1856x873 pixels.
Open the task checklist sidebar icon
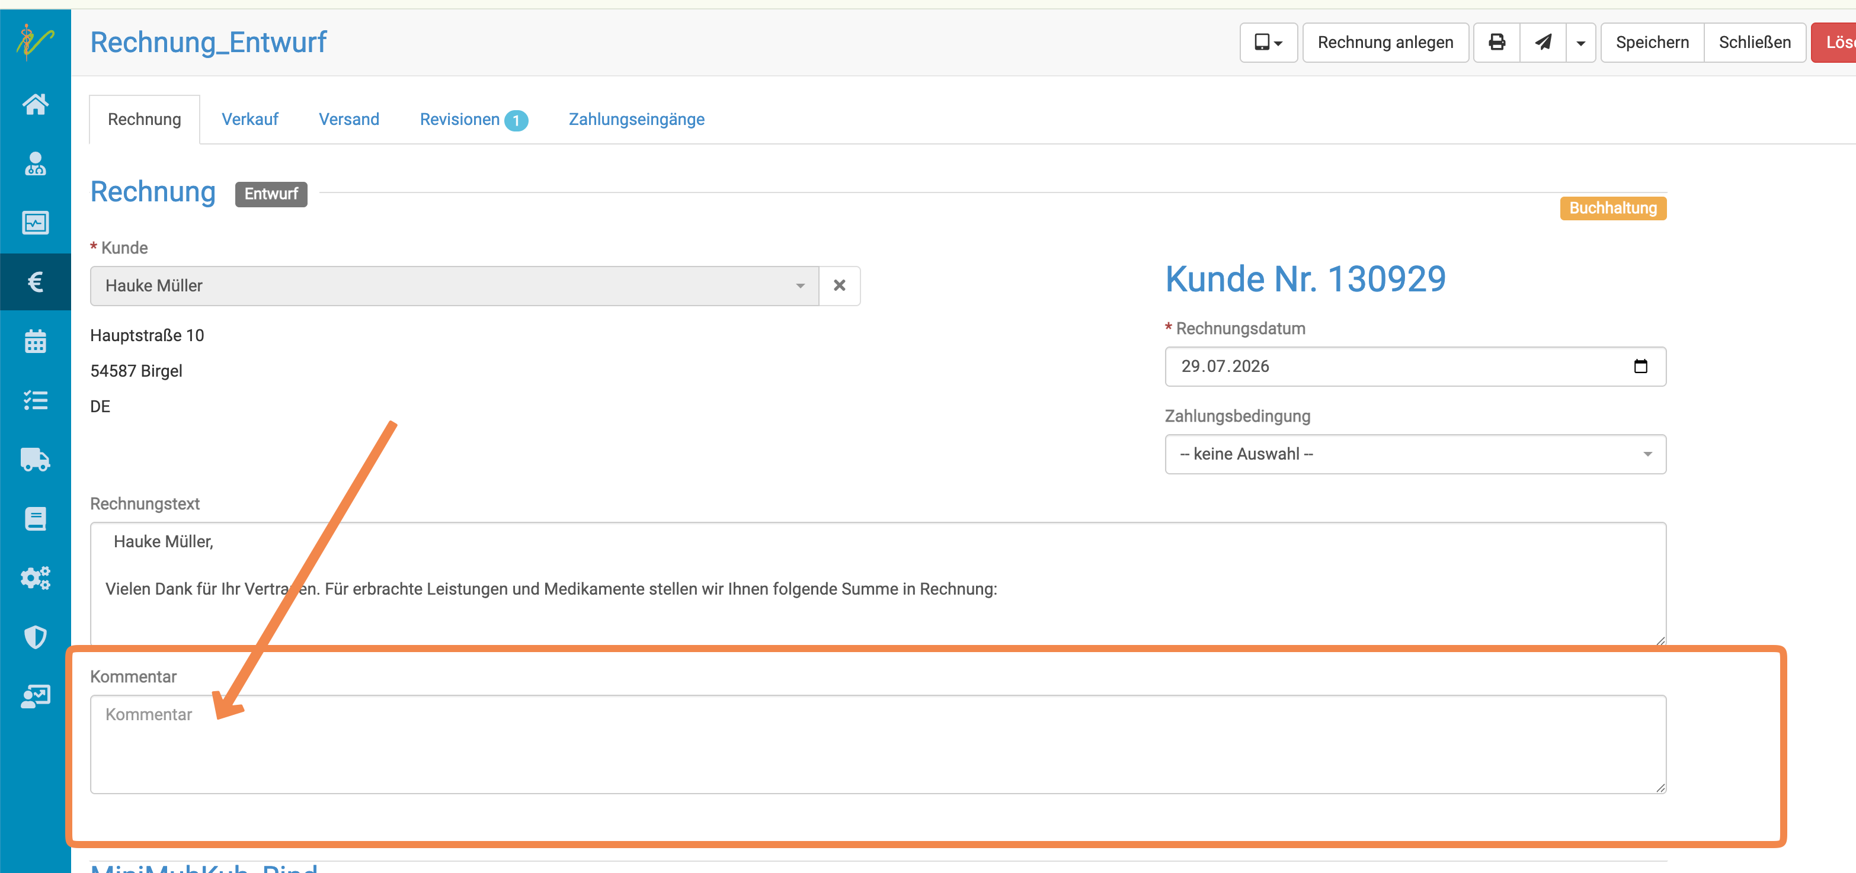[x=36, y=400]
